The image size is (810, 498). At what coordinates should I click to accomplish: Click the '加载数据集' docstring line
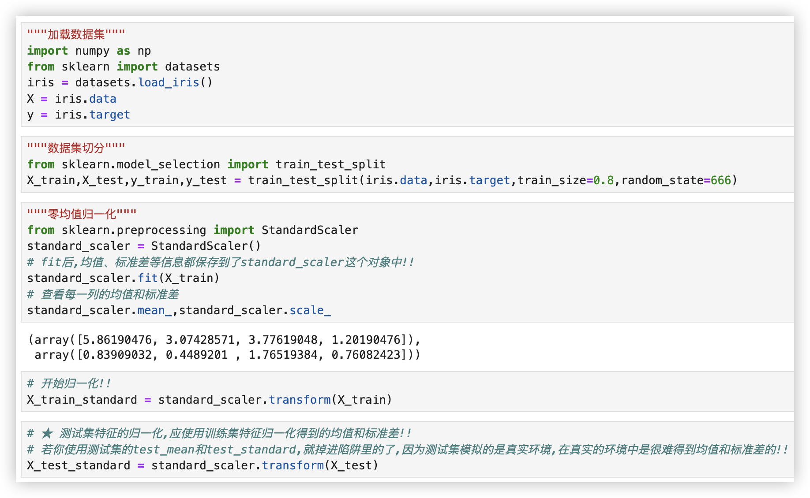[76, 34]
